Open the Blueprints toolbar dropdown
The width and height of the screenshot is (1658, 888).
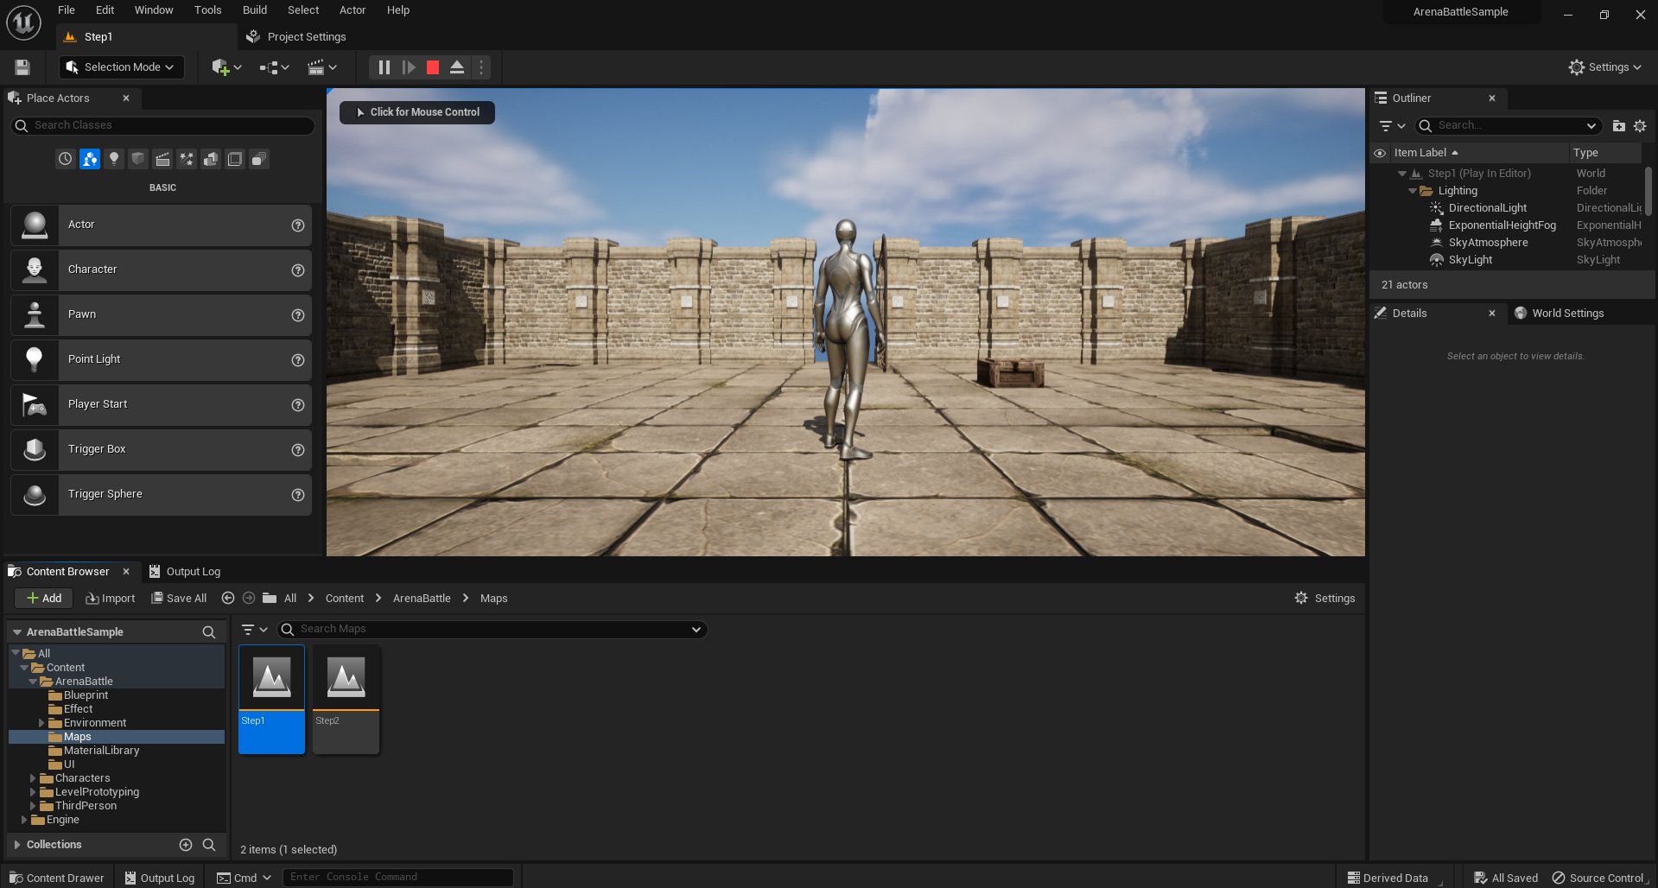[x=275, y=67]
